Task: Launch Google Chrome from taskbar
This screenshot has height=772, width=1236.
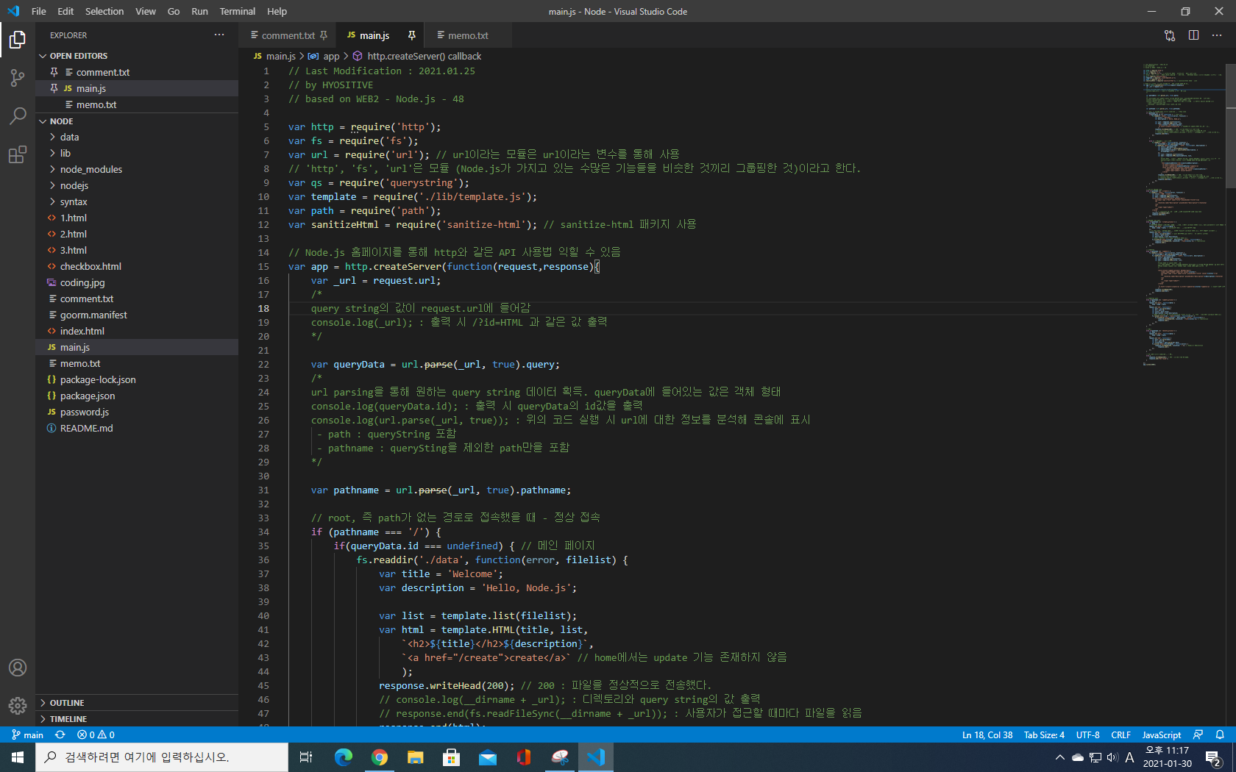Action: coord(379,757)
